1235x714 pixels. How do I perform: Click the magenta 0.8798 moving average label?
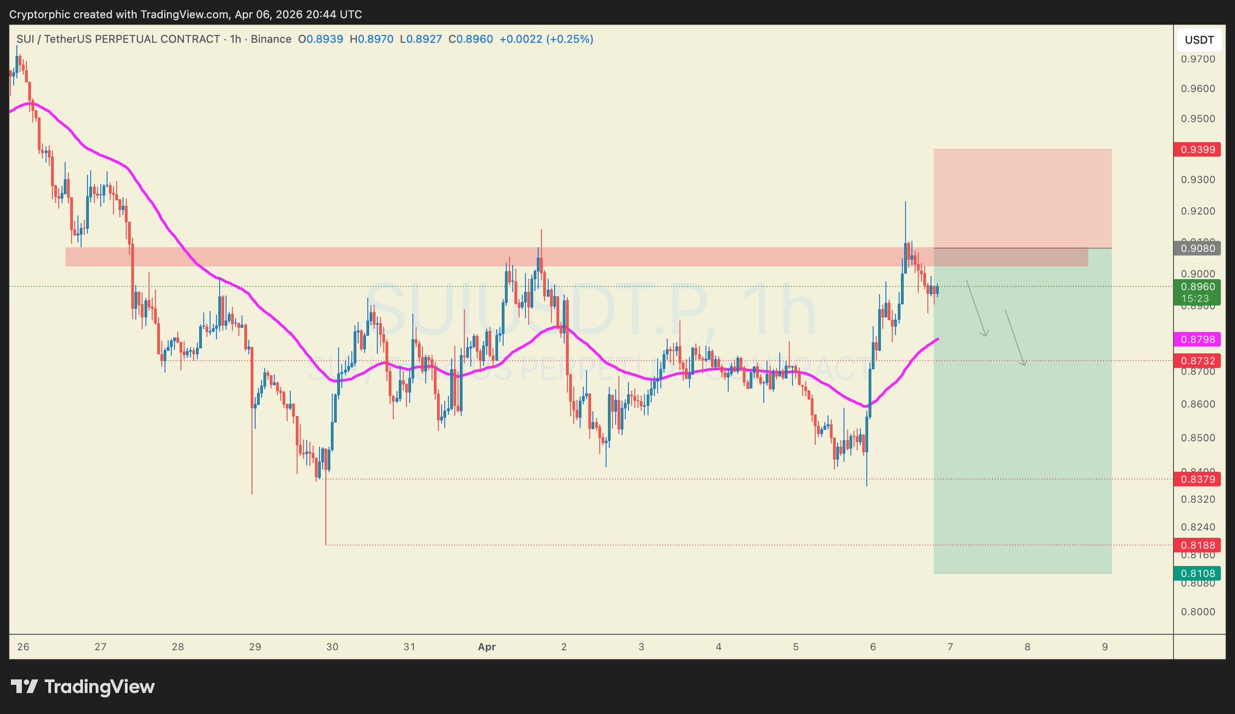point(1197,339)
